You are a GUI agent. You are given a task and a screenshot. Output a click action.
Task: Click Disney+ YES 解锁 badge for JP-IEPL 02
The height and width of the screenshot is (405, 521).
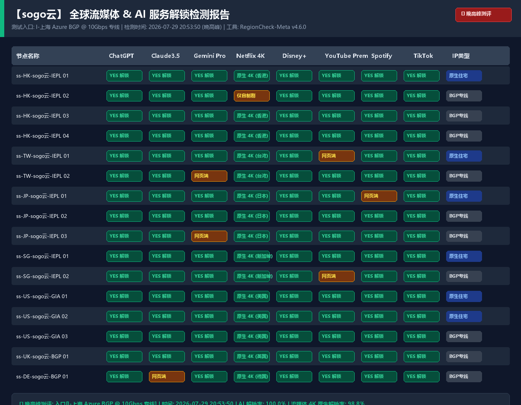point(294,216)
